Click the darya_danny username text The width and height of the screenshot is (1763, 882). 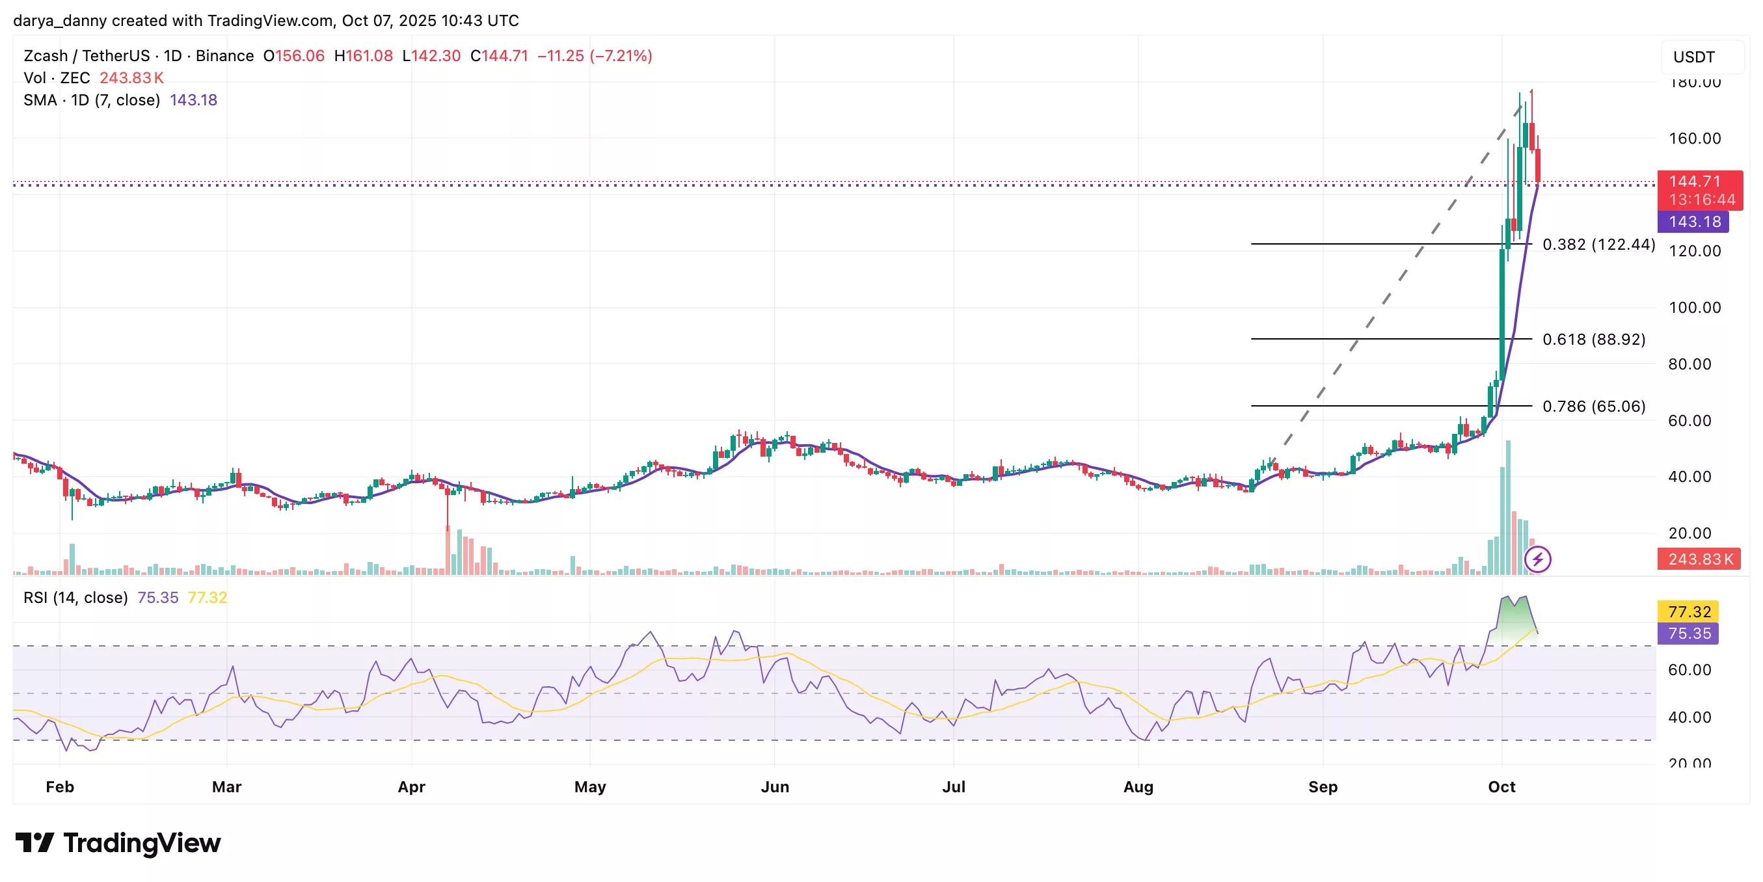[62, 21]
